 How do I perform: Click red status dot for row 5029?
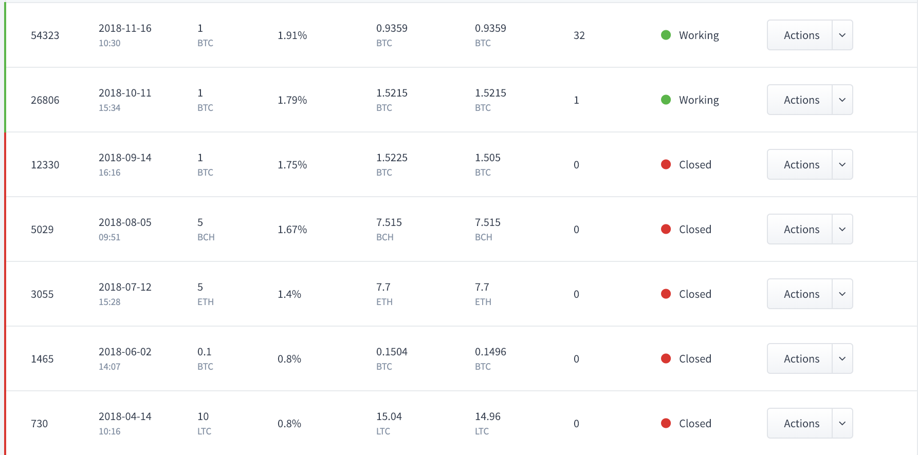(666, 229)
